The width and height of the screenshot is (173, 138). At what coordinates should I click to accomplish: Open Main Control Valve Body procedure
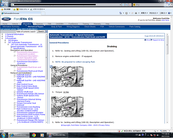point(27,86)
